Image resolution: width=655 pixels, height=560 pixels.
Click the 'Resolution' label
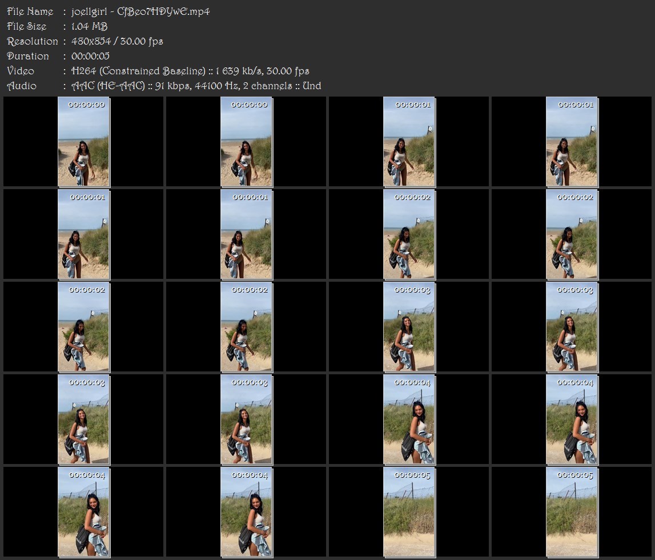pyautogui.click(x=33, y=41)
